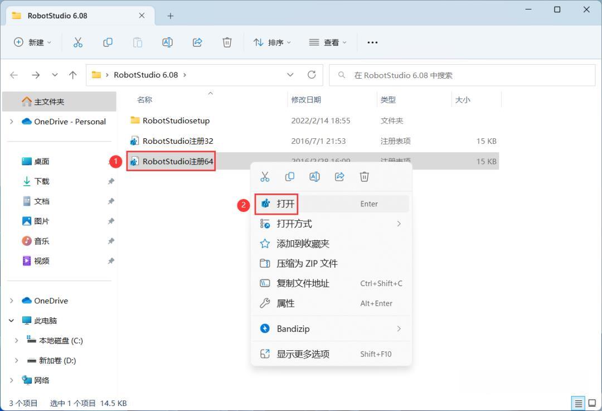Click the search box for RobotStudio 6.08
Screen dimensions: 602x411
462,75
